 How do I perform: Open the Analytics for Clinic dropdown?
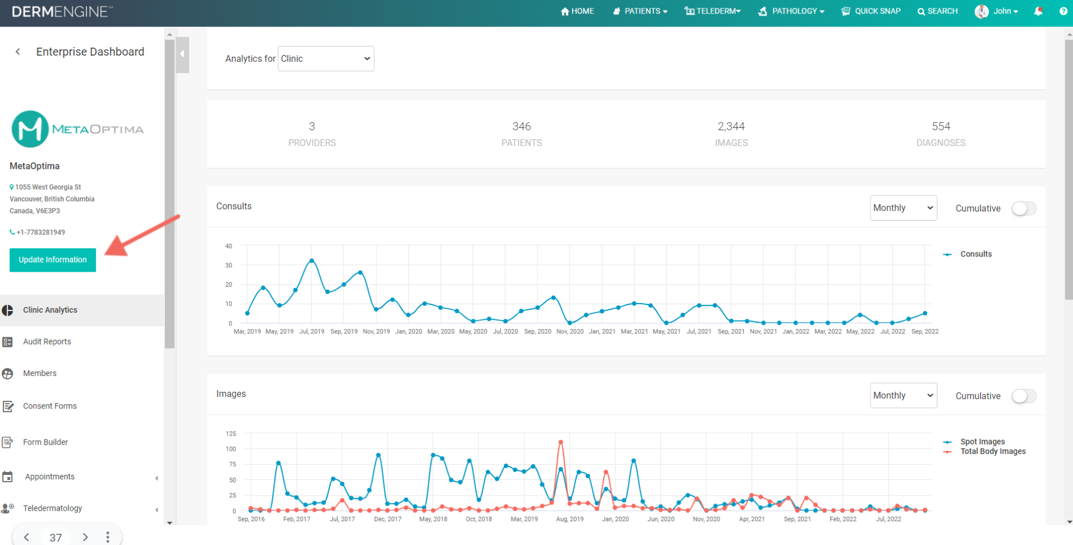tap(326, 58)
